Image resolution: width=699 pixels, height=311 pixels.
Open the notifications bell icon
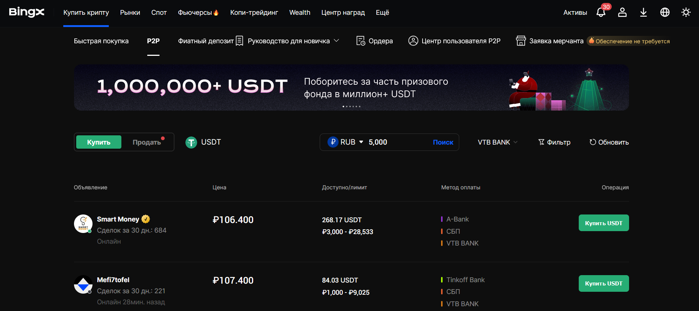601,13
